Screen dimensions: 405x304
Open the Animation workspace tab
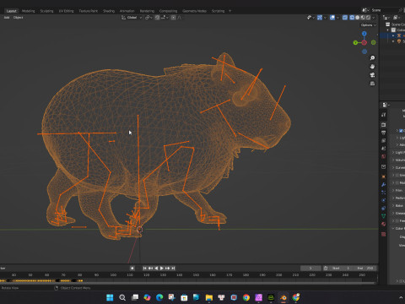click(127, 11)
